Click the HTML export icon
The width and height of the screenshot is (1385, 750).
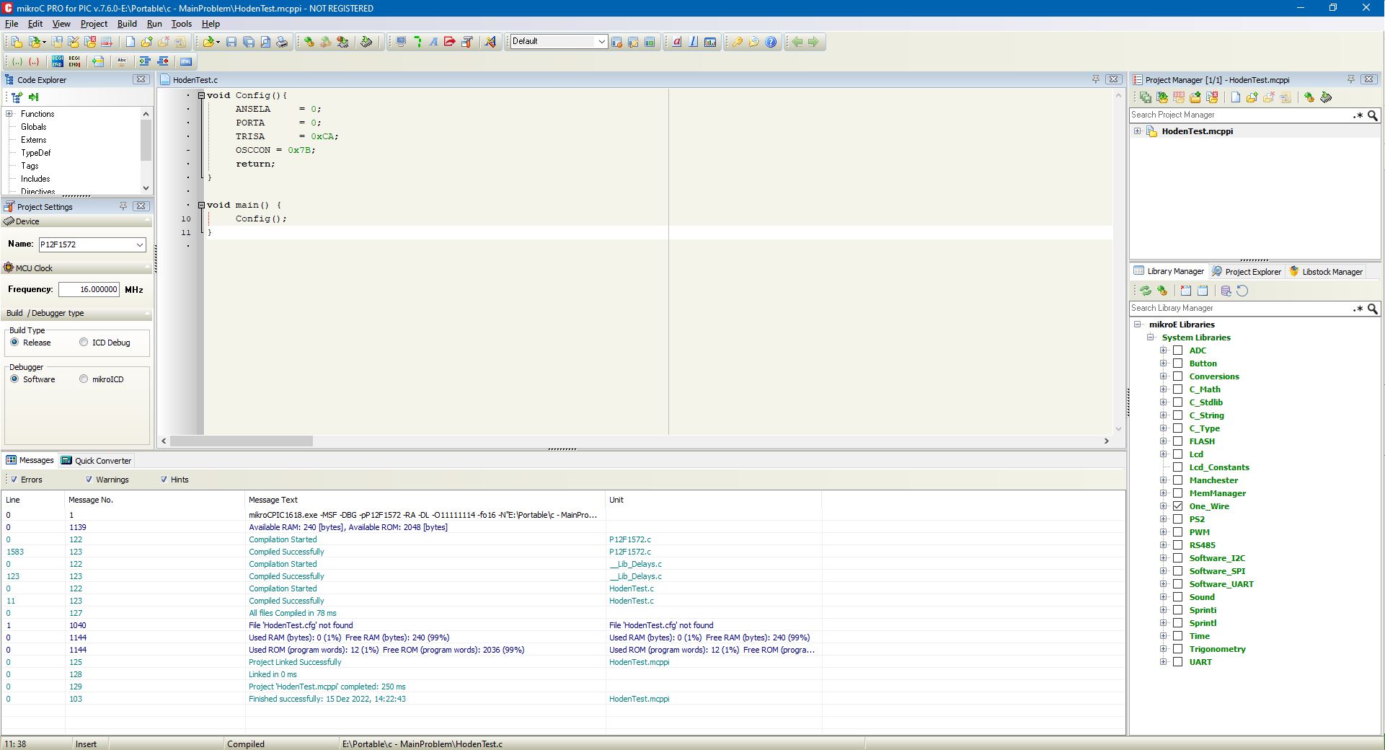pyautogui.click(x=186, y=61)
